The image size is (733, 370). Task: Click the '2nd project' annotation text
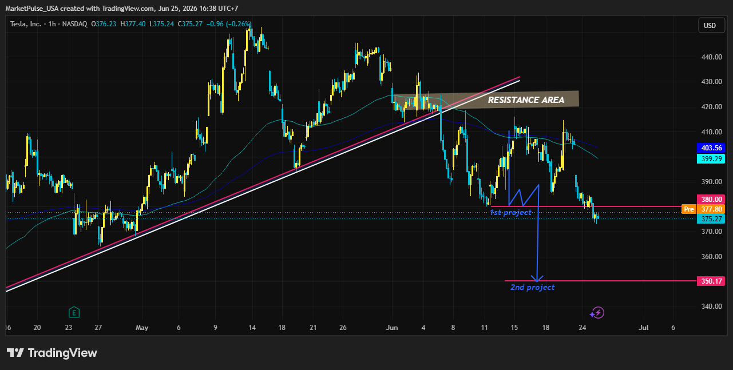(532, 287)
